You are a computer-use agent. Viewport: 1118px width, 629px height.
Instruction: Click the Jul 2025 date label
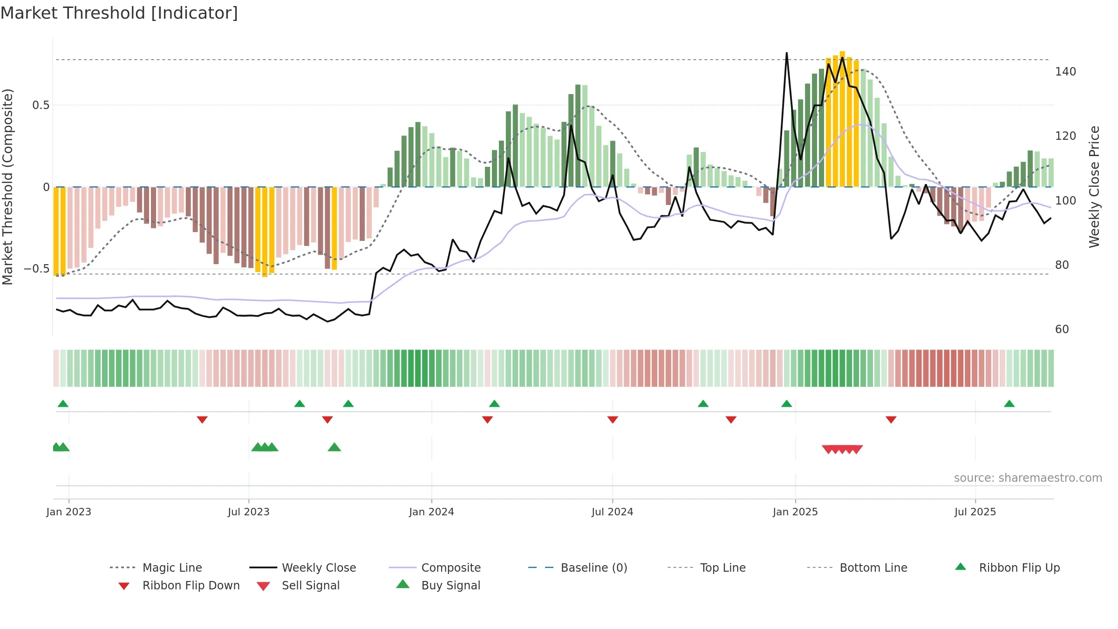click(x=975, y=512)
